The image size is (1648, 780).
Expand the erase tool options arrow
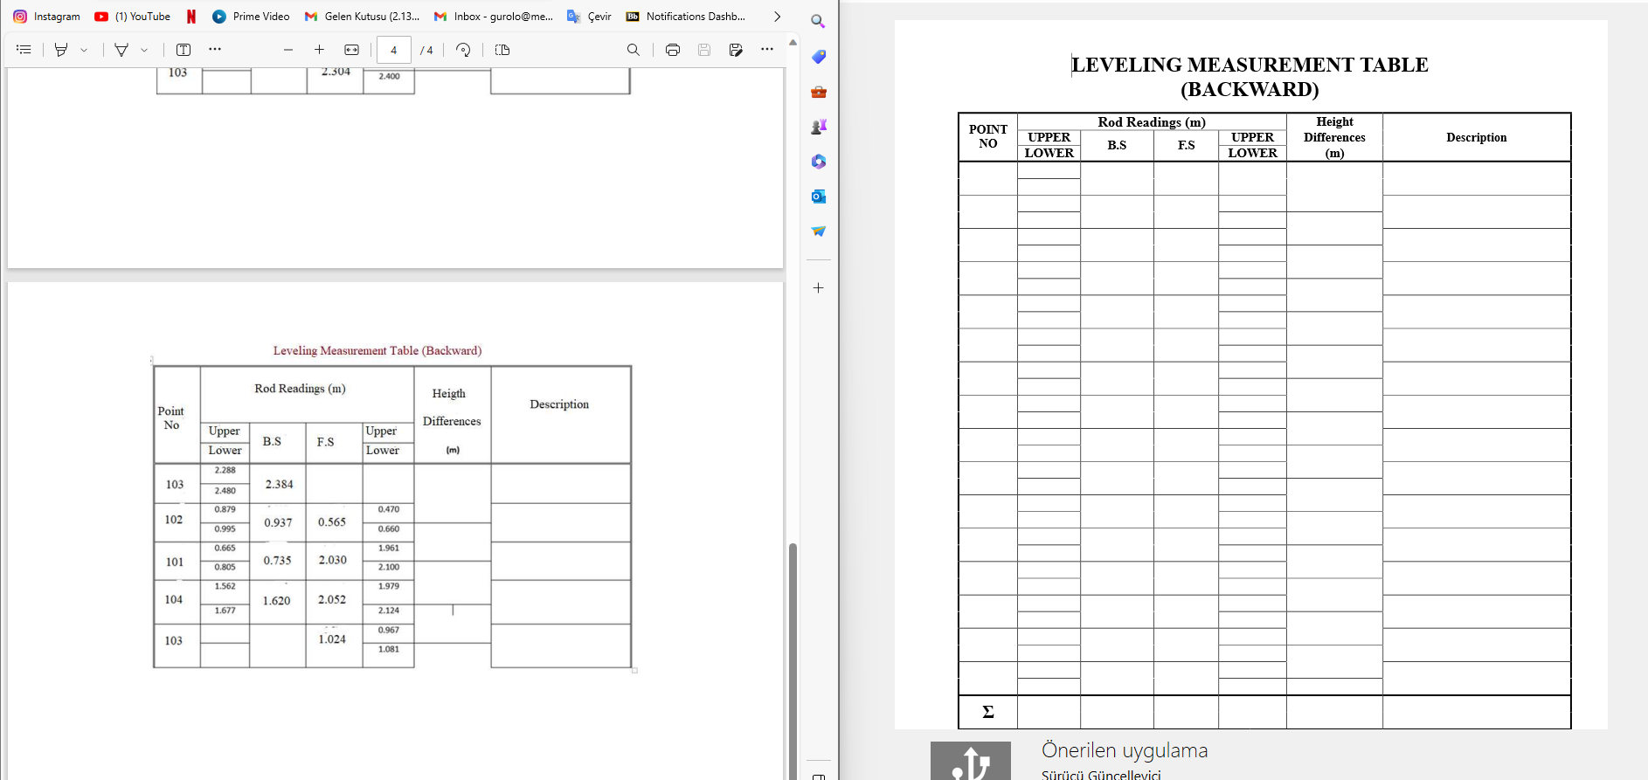pos(144,50)
